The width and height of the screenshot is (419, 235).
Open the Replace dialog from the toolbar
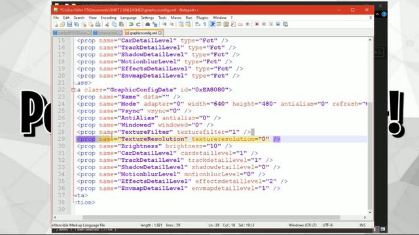click(x=155, y=24)
